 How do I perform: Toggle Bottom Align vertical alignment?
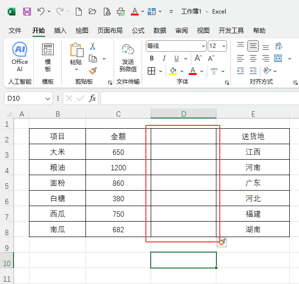[x=266, y=46]
